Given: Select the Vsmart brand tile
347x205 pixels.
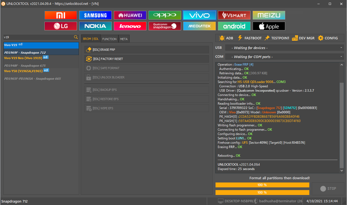Looking at the screenshot, I should pyautogui.click(x=234, y=15).
